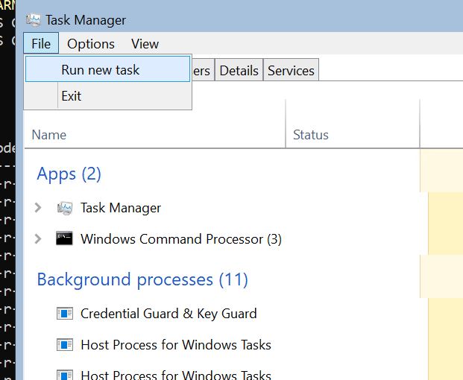Open the partially hidden Users tab
The height and width of the screenshot is (380, 463).
pyautogui.click(x=203, y=71)
